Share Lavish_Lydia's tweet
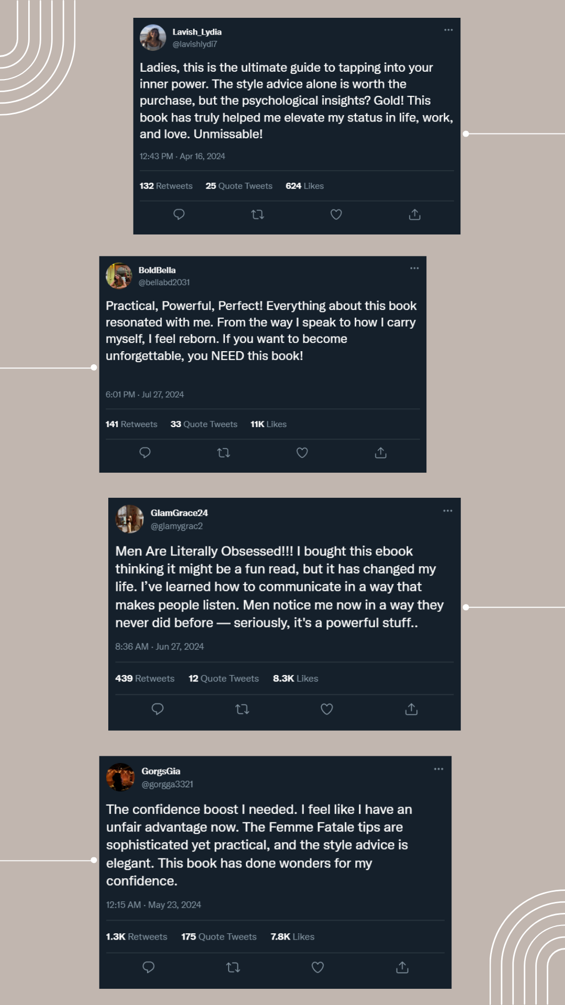This screenshot has height=1005, width=565. pyautogui.click(x=415, y=215)
